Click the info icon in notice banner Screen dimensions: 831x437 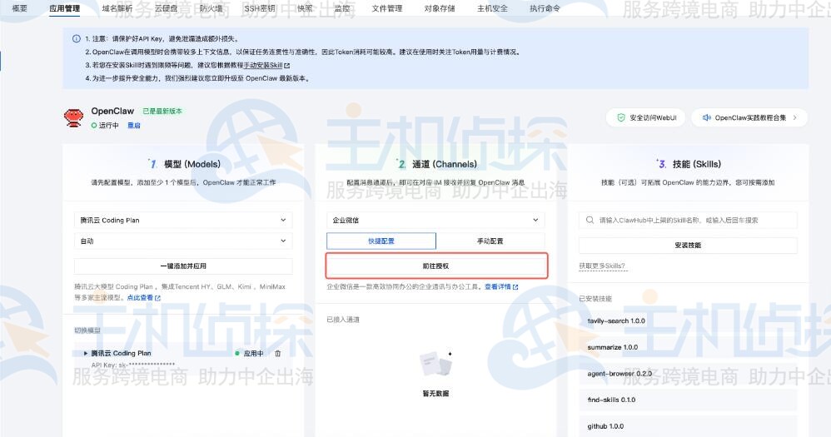[77, 38]
